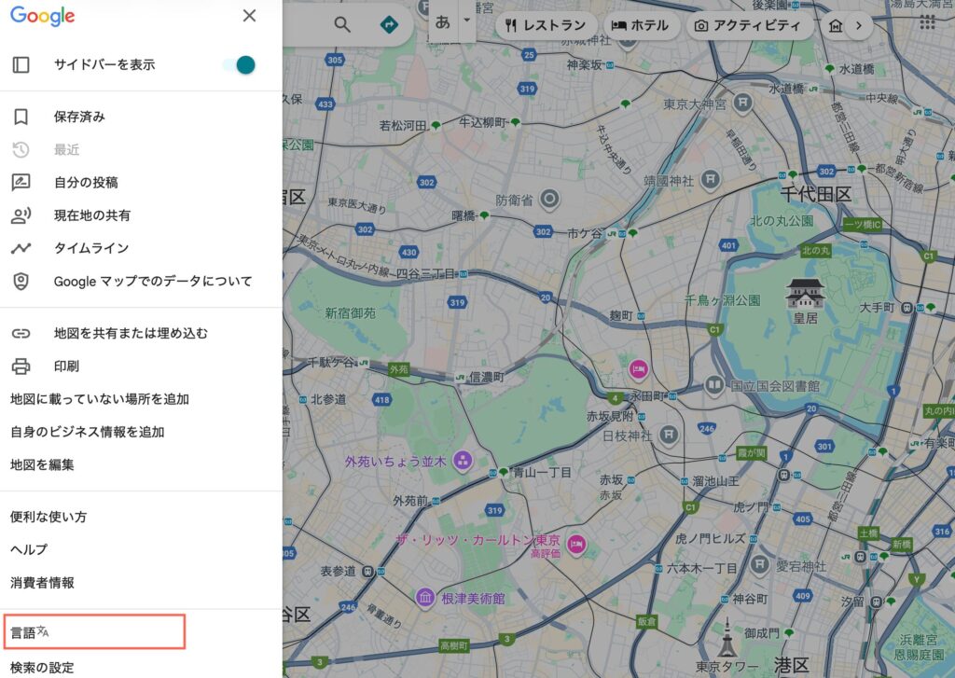
Task: Filter map by レストラン chip
Action: pos(546,25)
